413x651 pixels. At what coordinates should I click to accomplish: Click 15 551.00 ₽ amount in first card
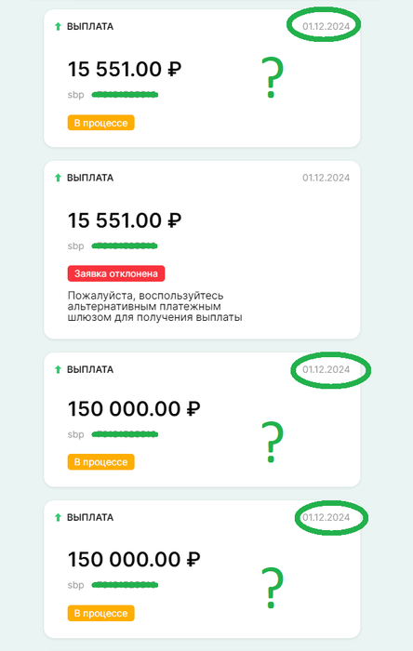tap(125, 69)
